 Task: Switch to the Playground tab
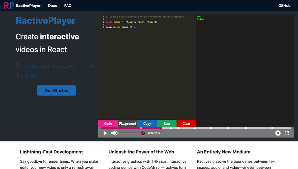[x=127, y=123]
